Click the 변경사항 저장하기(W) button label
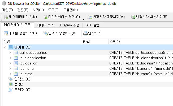The image size is (173, 106). 109,17
